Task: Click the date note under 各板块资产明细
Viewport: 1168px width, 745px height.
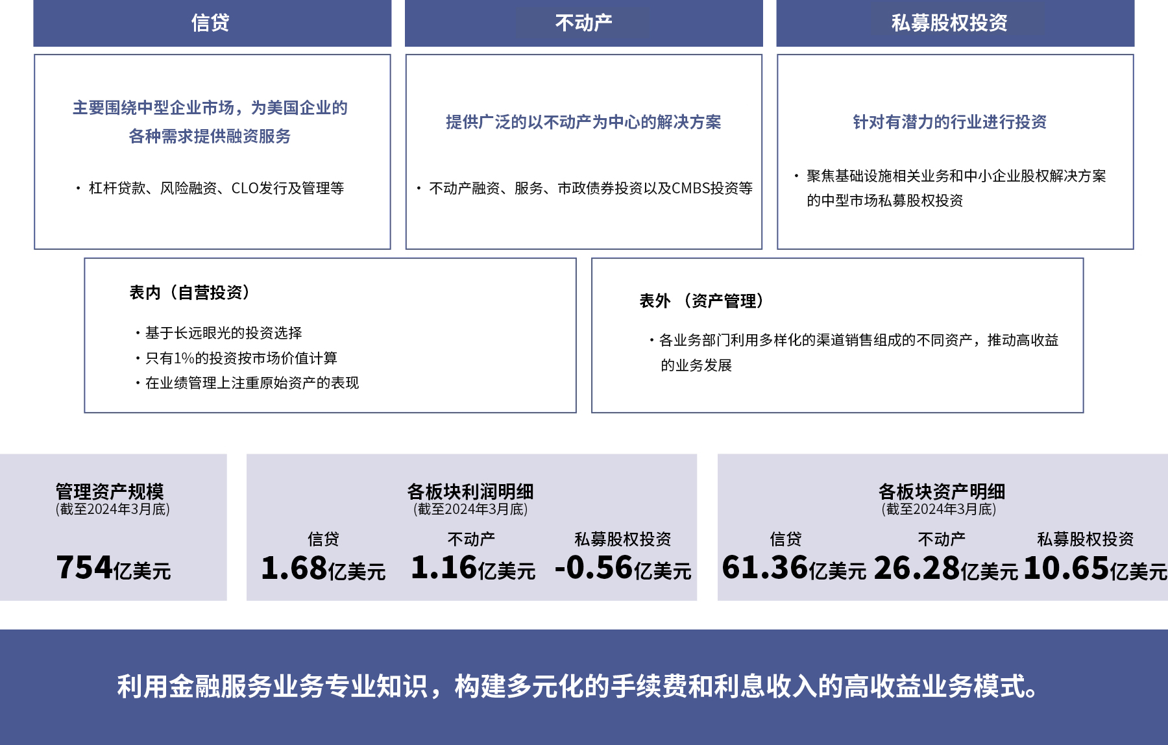Action: point(938,509)
